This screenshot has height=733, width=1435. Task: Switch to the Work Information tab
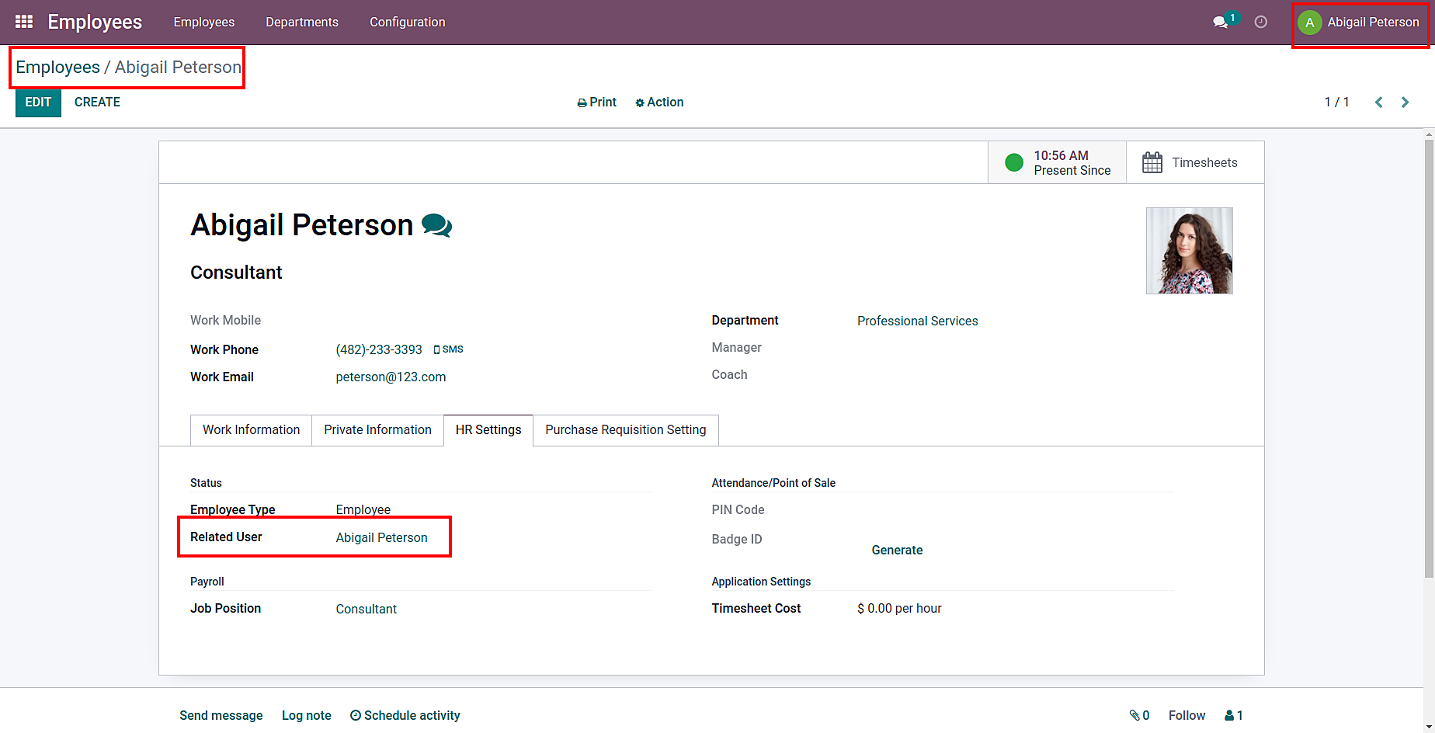point(251,430)
